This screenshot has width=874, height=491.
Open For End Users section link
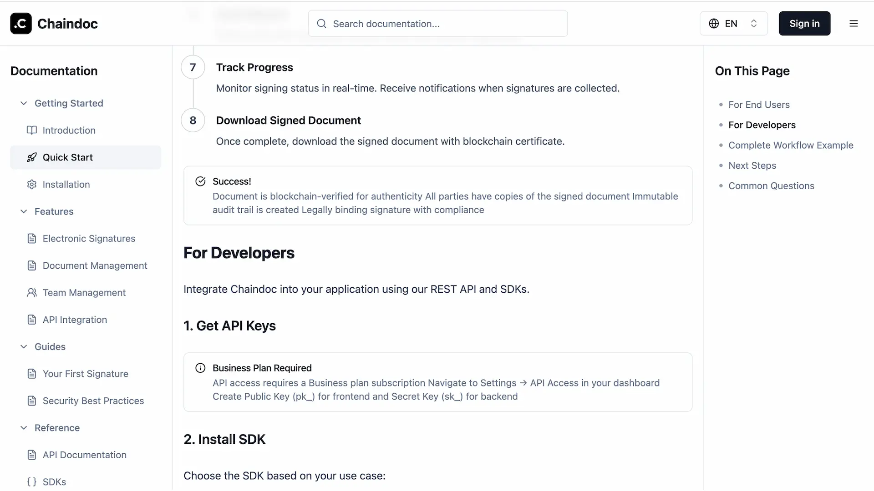pyautogui.click(x=759, y=104)
